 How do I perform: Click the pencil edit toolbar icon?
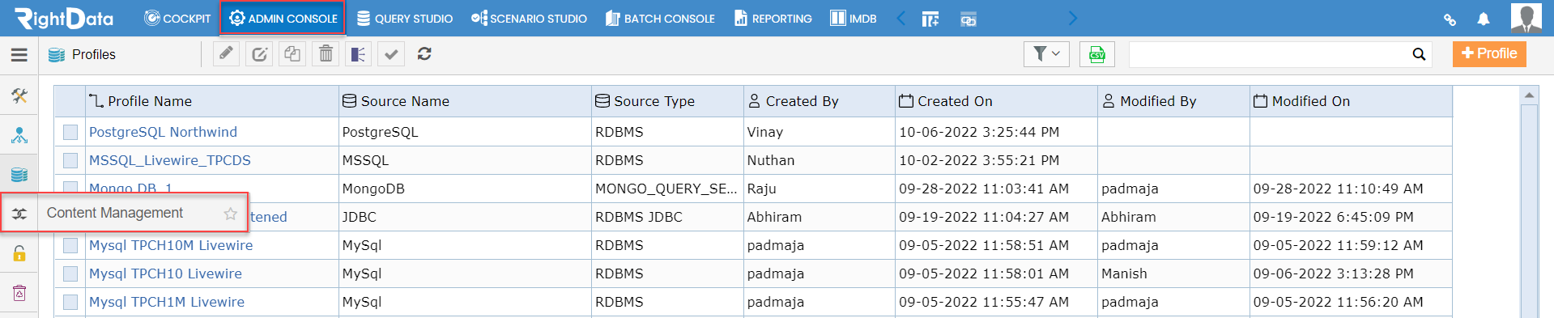(226, 54)
